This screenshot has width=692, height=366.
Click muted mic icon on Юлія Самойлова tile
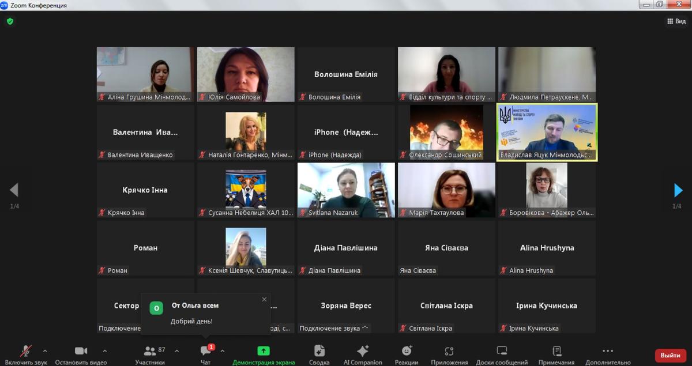pos(202,97)
